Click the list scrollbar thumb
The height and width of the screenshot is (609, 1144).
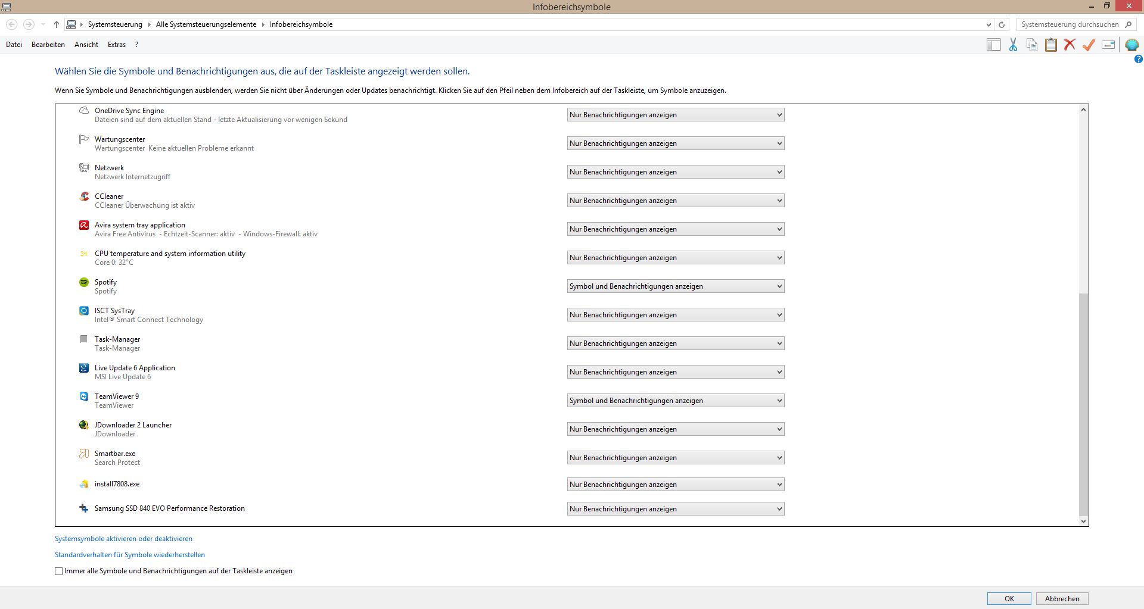(1083, 405)
